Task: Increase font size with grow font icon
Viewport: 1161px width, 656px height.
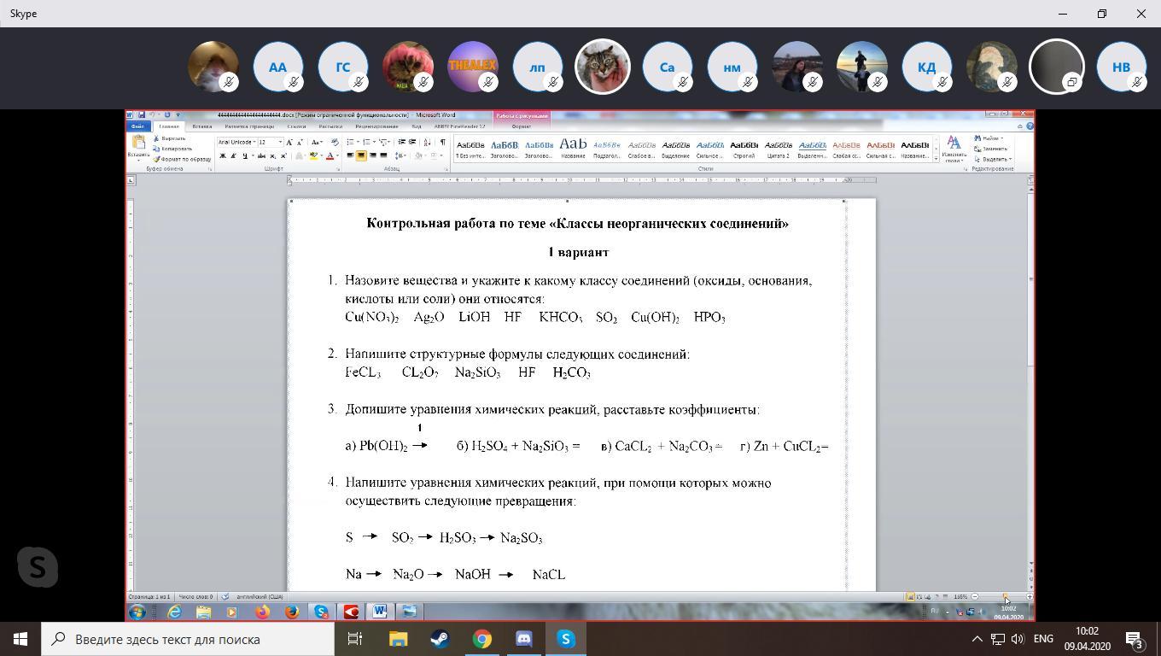Action: (x=290, y=142)
